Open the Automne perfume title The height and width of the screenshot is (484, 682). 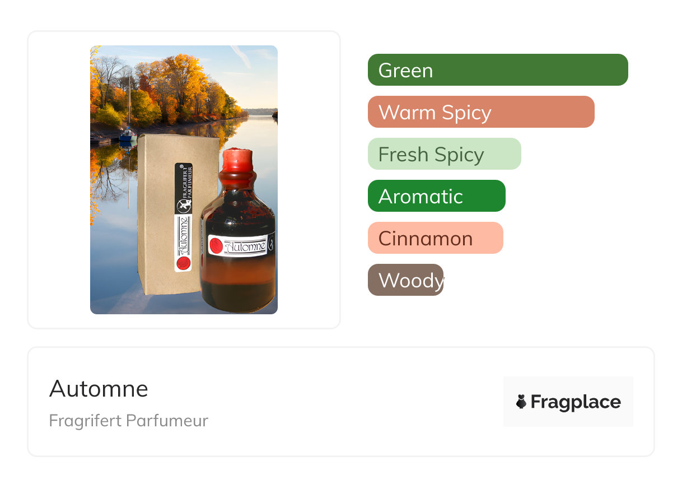coord(99,389)
